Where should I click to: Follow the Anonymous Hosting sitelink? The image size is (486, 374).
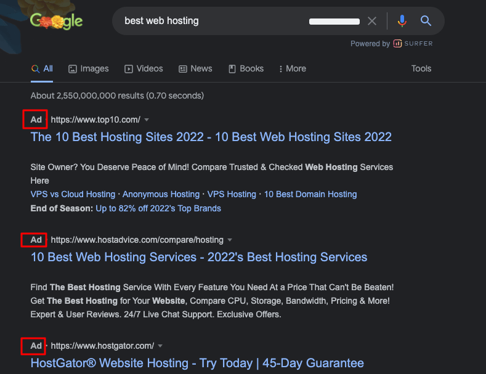tap(161, 194)
